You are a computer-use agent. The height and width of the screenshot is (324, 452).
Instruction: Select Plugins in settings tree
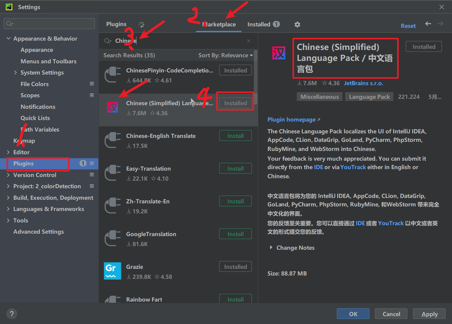(x=49, y=164)
